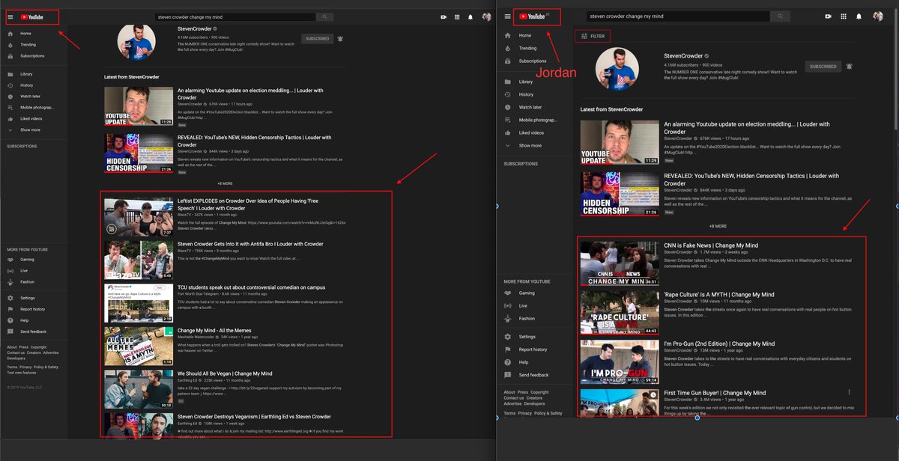Open CNN is Fake News Change My Mind video
Image resolution: width=899 pixels, height=461 pixels.
point(711,245)
